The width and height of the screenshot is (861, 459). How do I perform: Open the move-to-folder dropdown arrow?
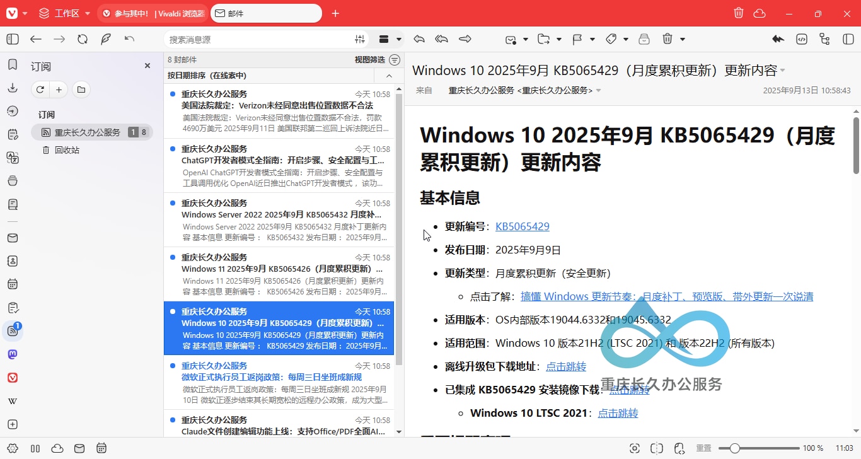click(x=559, y=40)
